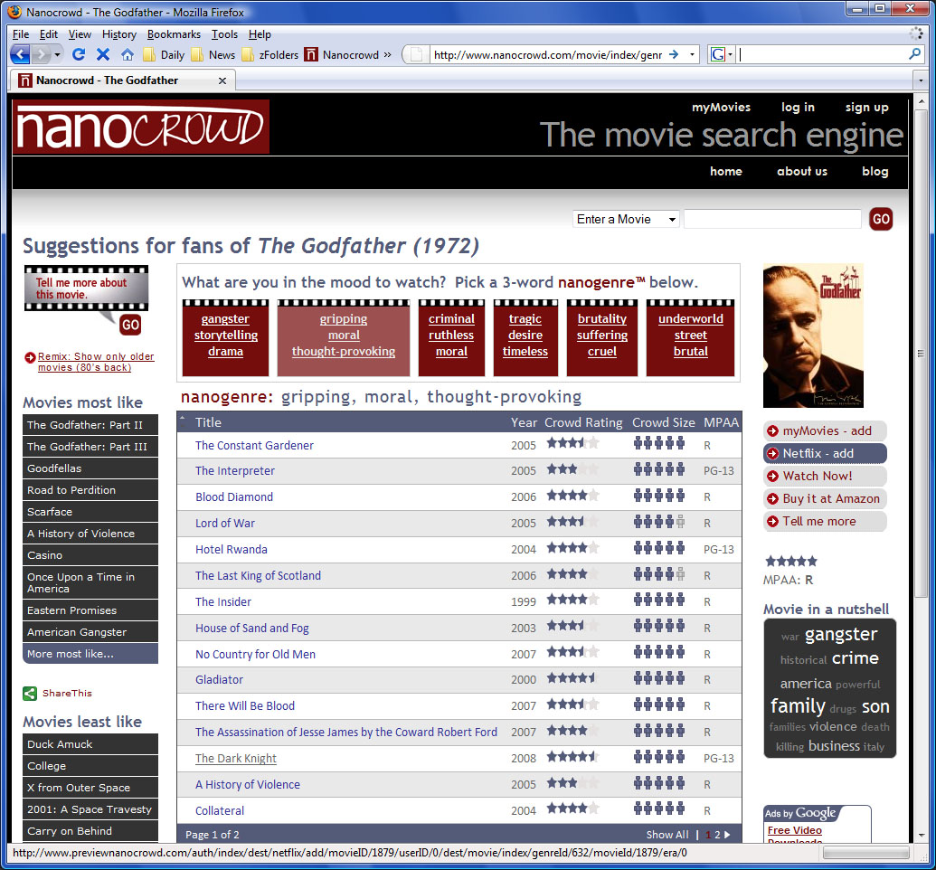The width and height of the screenshot is (936, 870).
Task: Click the browser search box field
Action: click(x=822, y=55)
